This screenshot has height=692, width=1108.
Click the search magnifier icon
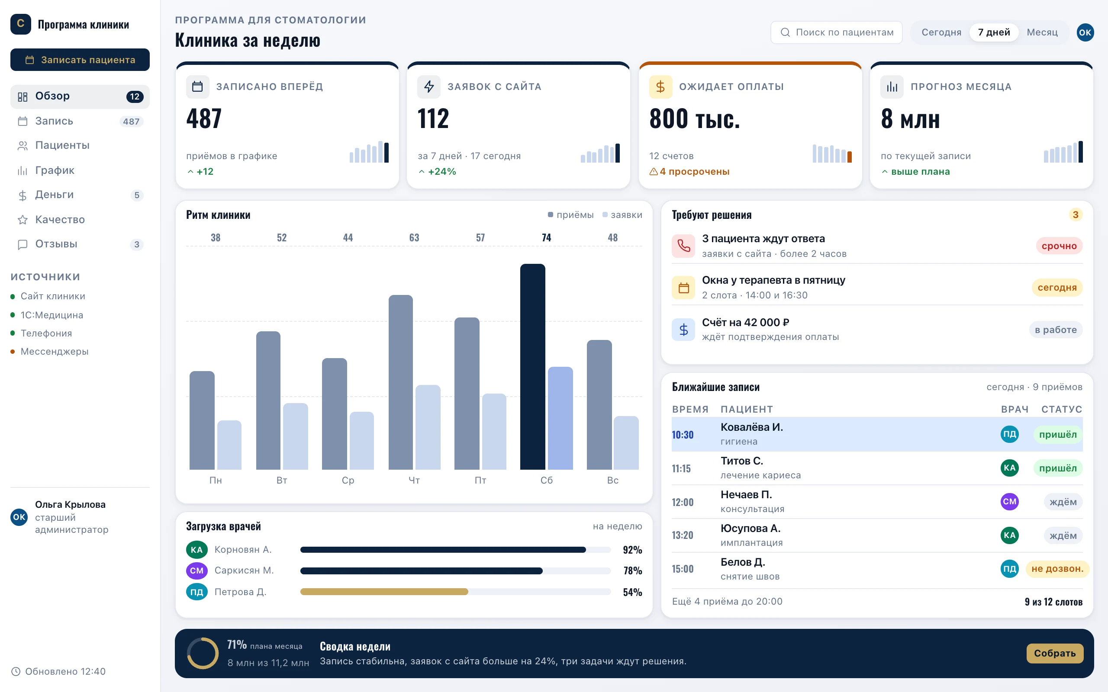tap(785, 32)
